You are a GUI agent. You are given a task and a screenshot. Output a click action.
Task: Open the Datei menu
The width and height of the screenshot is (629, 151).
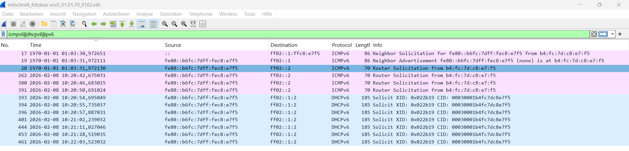point(8,14)
